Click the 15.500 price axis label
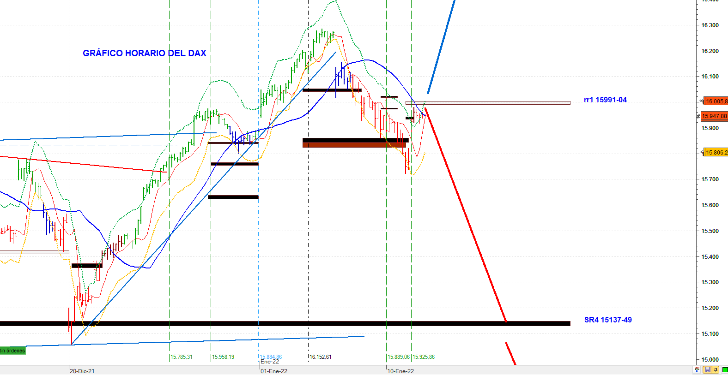The image size is (728, 375). coord(710,231)
